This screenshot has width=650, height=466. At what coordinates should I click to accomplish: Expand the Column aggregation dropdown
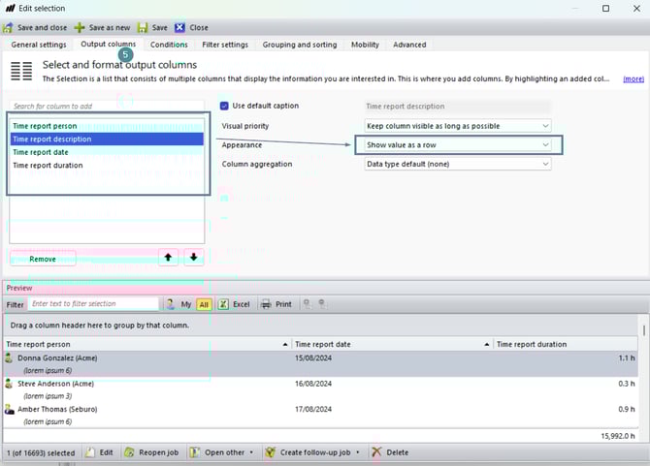tap(458, 165)
